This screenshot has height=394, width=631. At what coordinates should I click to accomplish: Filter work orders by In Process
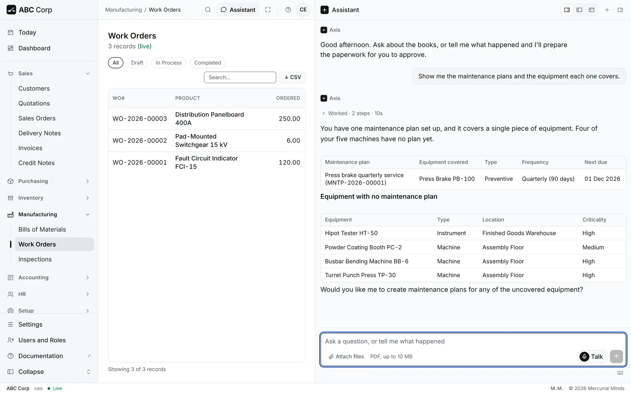click(x=168, y=63)
